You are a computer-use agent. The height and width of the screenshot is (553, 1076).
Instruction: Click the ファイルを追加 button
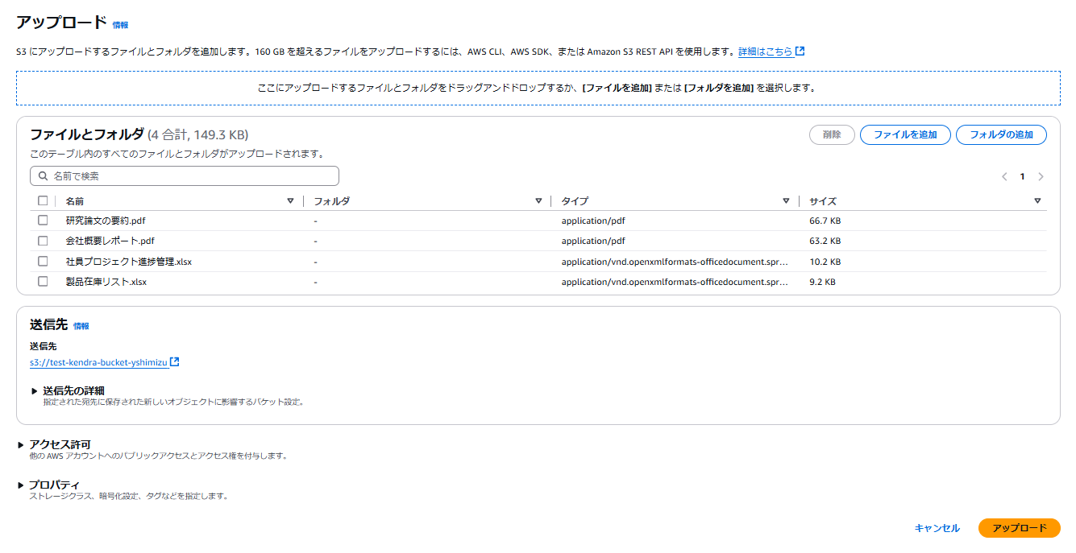click(x=905, y=135)
